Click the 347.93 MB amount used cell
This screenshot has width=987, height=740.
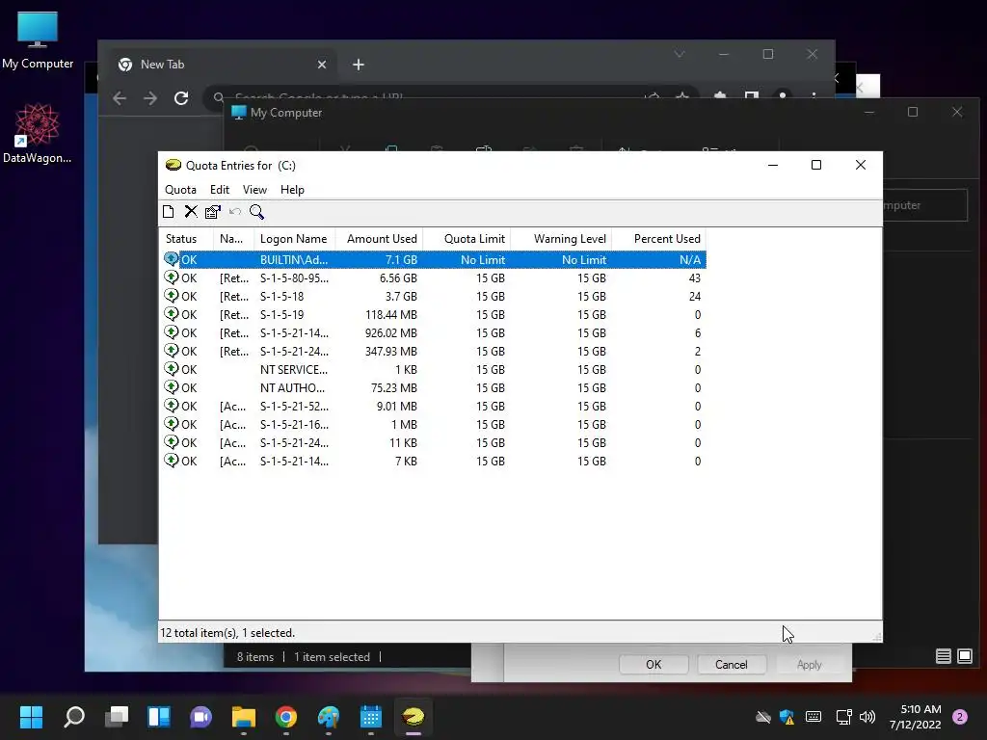pyautogui.click(x=391, y=351)
